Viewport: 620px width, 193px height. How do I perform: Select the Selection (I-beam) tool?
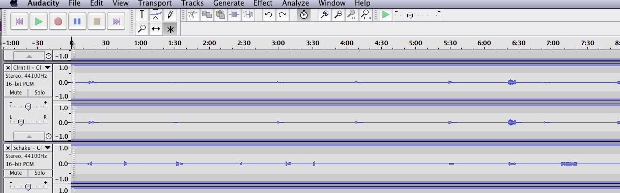coord(143,15)
